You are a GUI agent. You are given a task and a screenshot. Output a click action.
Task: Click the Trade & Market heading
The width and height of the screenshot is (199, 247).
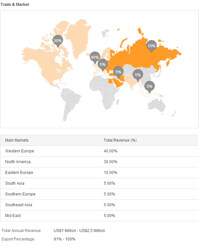pos(15,5)
